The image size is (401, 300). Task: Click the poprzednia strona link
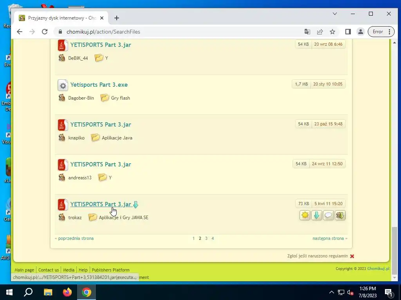[76, 238]
